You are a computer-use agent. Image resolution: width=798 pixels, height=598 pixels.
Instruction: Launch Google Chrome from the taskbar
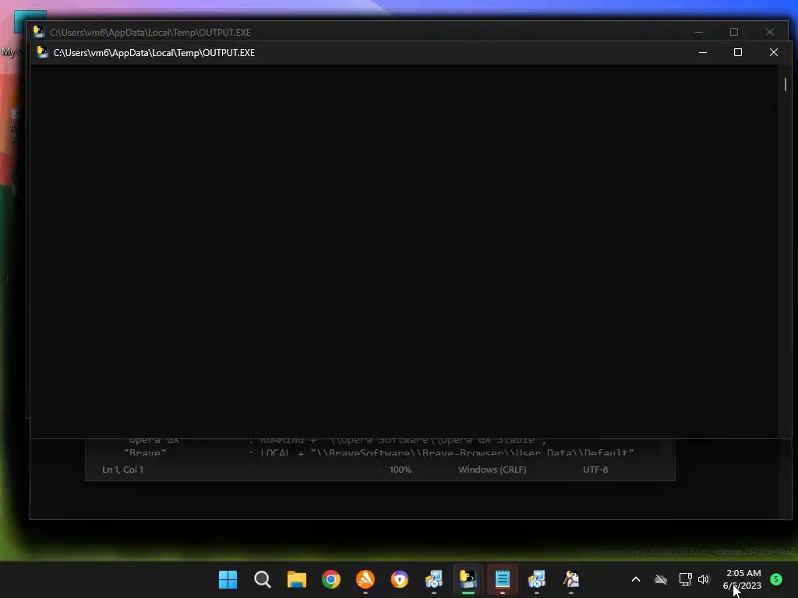pos(330,579)
